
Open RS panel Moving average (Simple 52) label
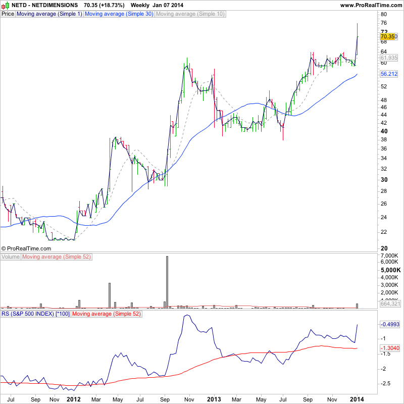pyautogui.click(x=107, y=314)
